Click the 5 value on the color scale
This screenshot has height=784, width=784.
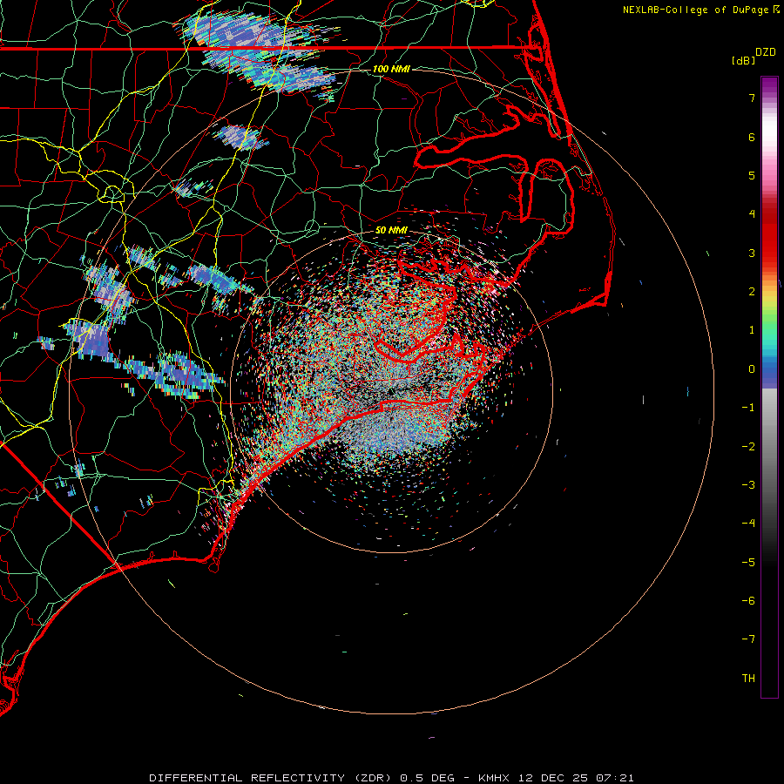click(752, 175)
